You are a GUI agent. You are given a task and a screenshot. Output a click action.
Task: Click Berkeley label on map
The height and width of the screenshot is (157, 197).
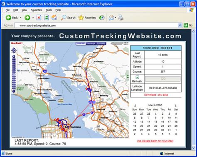pos(104,96)
